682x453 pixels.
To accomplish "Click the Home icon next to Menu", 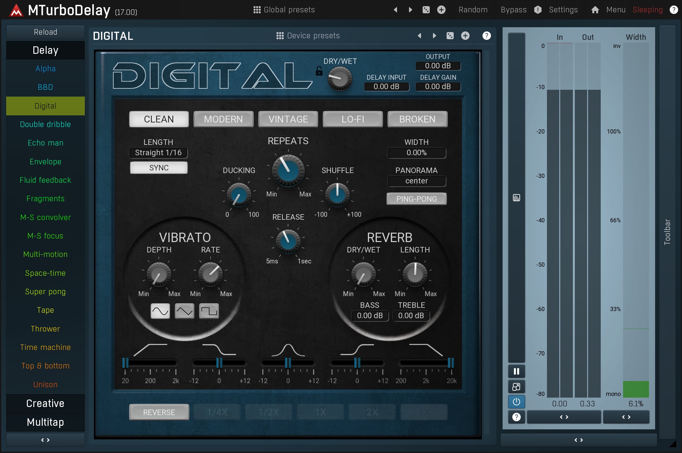I will 595,10.
